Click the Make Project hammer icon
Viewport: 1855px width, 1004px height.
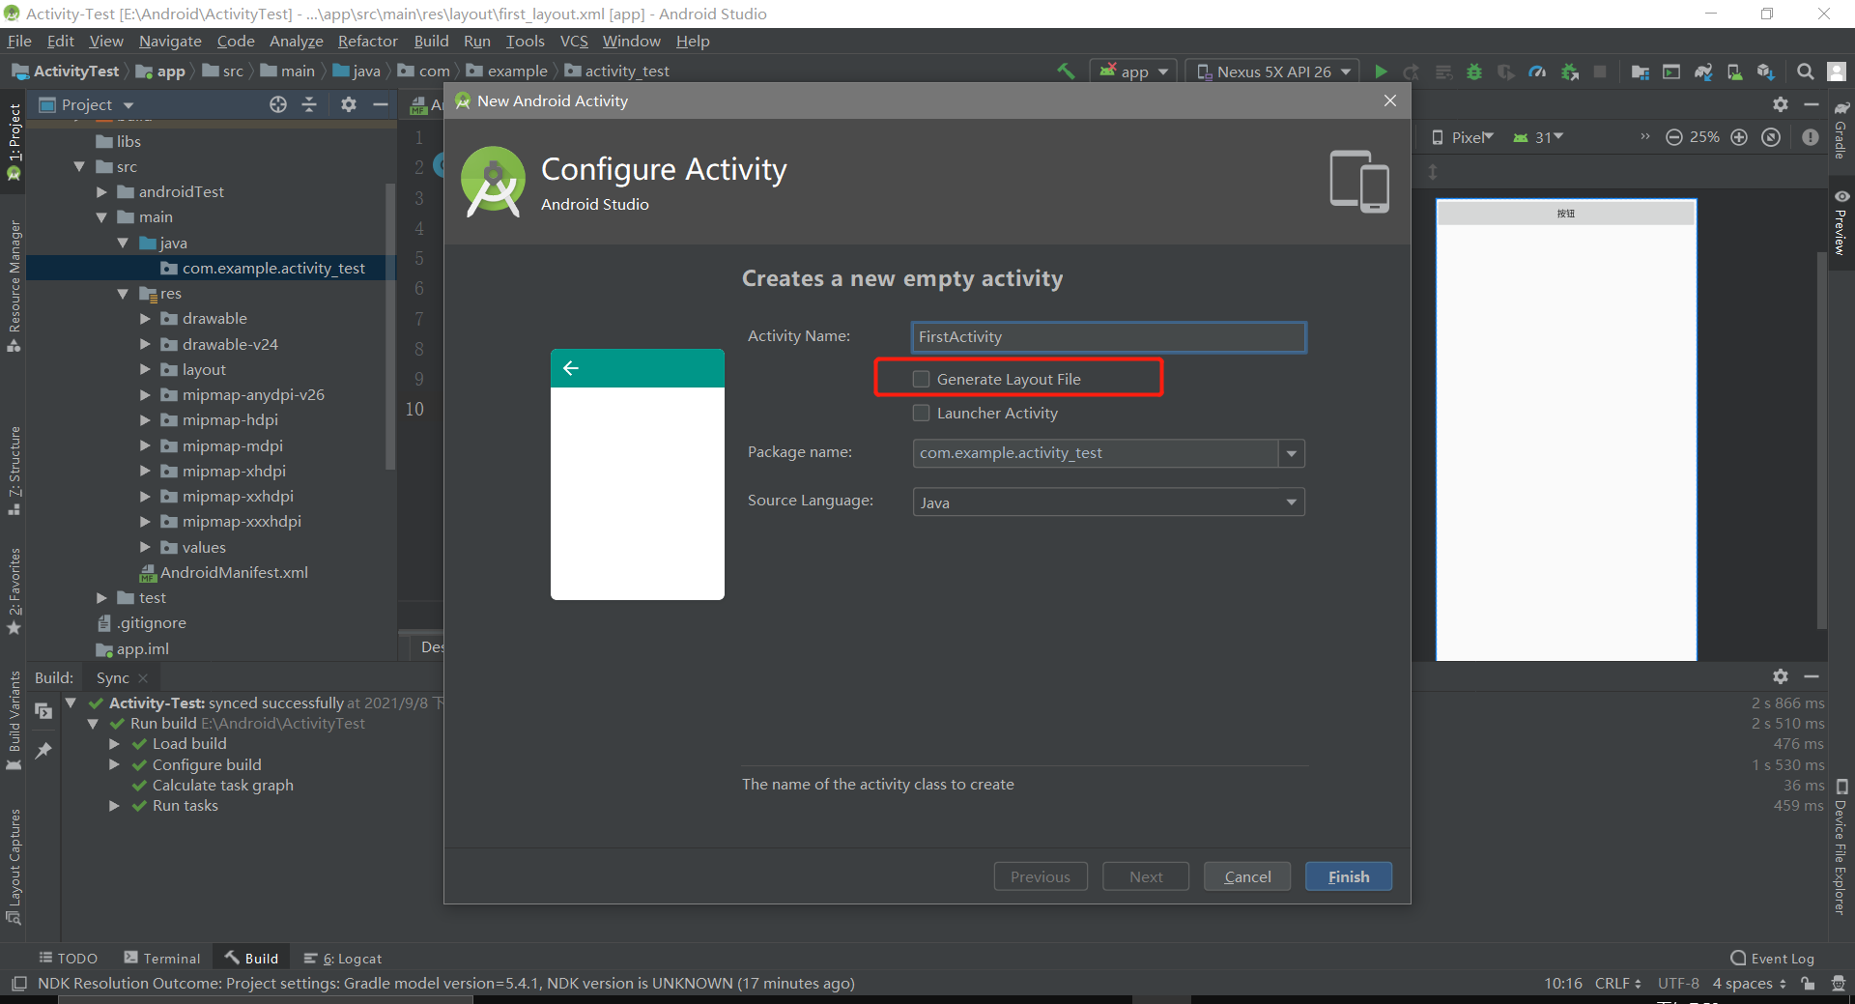(x=1066, y=71)
